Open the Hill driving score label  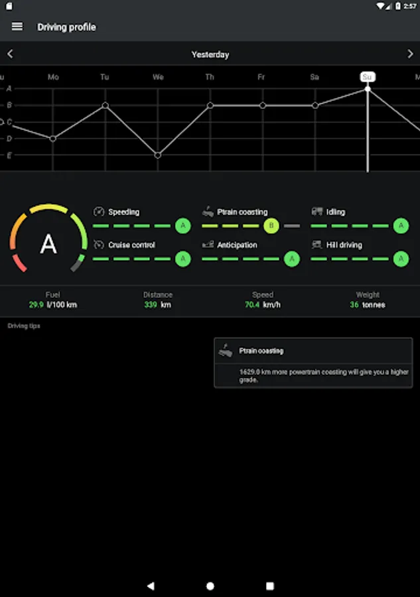click(x=344, y=245)
